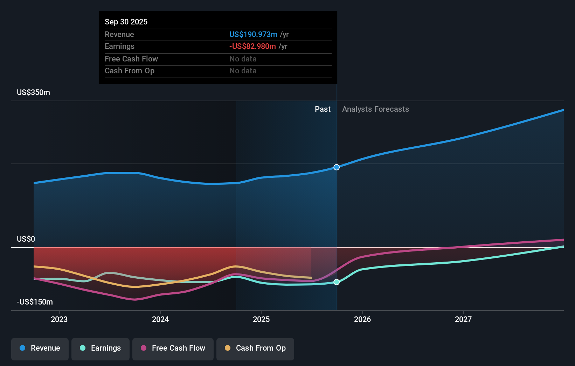Screen dimensions: 575x366
Task: Click the blue Revenue legend dot icon
Action: click(x=22, y=349)
